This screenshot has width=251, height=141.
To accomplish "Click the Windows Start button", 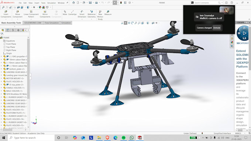I will click(4, 138).
